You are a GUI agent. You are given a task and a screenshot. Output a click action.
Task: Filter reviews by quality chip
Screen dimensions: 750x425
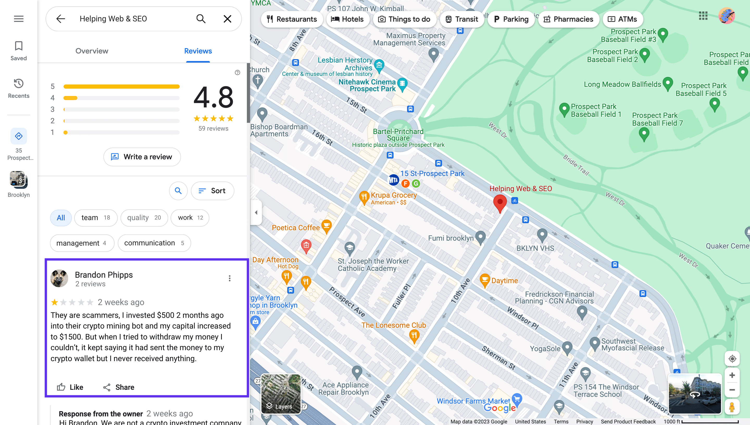point(144,218)
